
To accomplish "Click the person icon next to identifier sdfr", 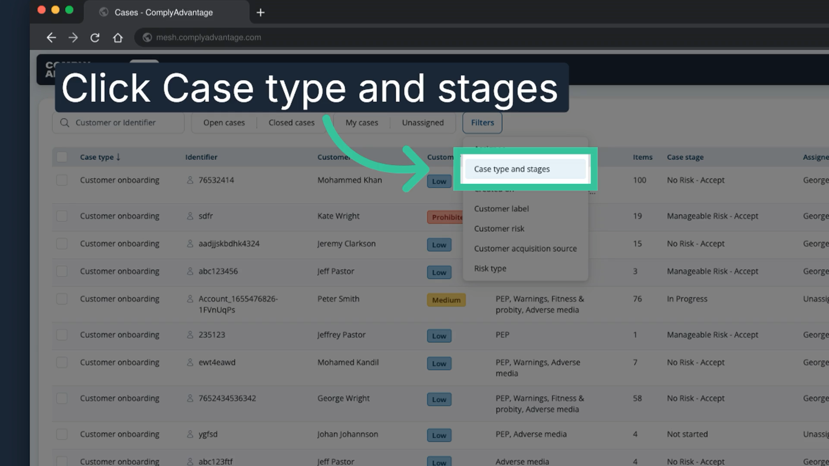I will pyautogui.click(x=190, y=216).
